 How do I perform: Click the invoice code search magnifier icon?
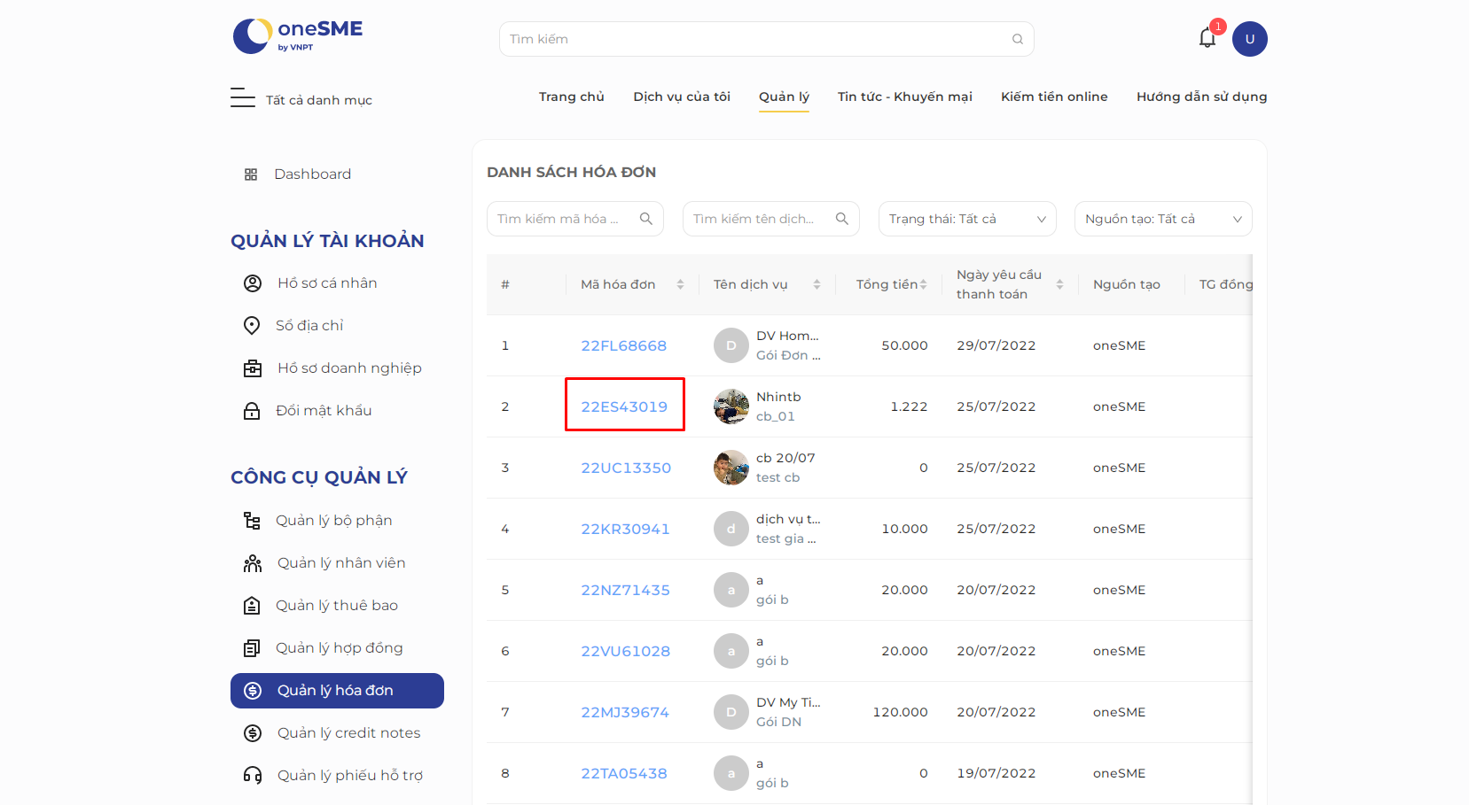click(x=646, y=219)
